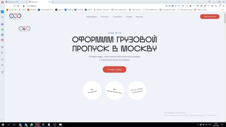Open WhatsApp in the Opera sidebar
Image resolution: width=226 pixels, height=127 pixels.
pos(2,30)
